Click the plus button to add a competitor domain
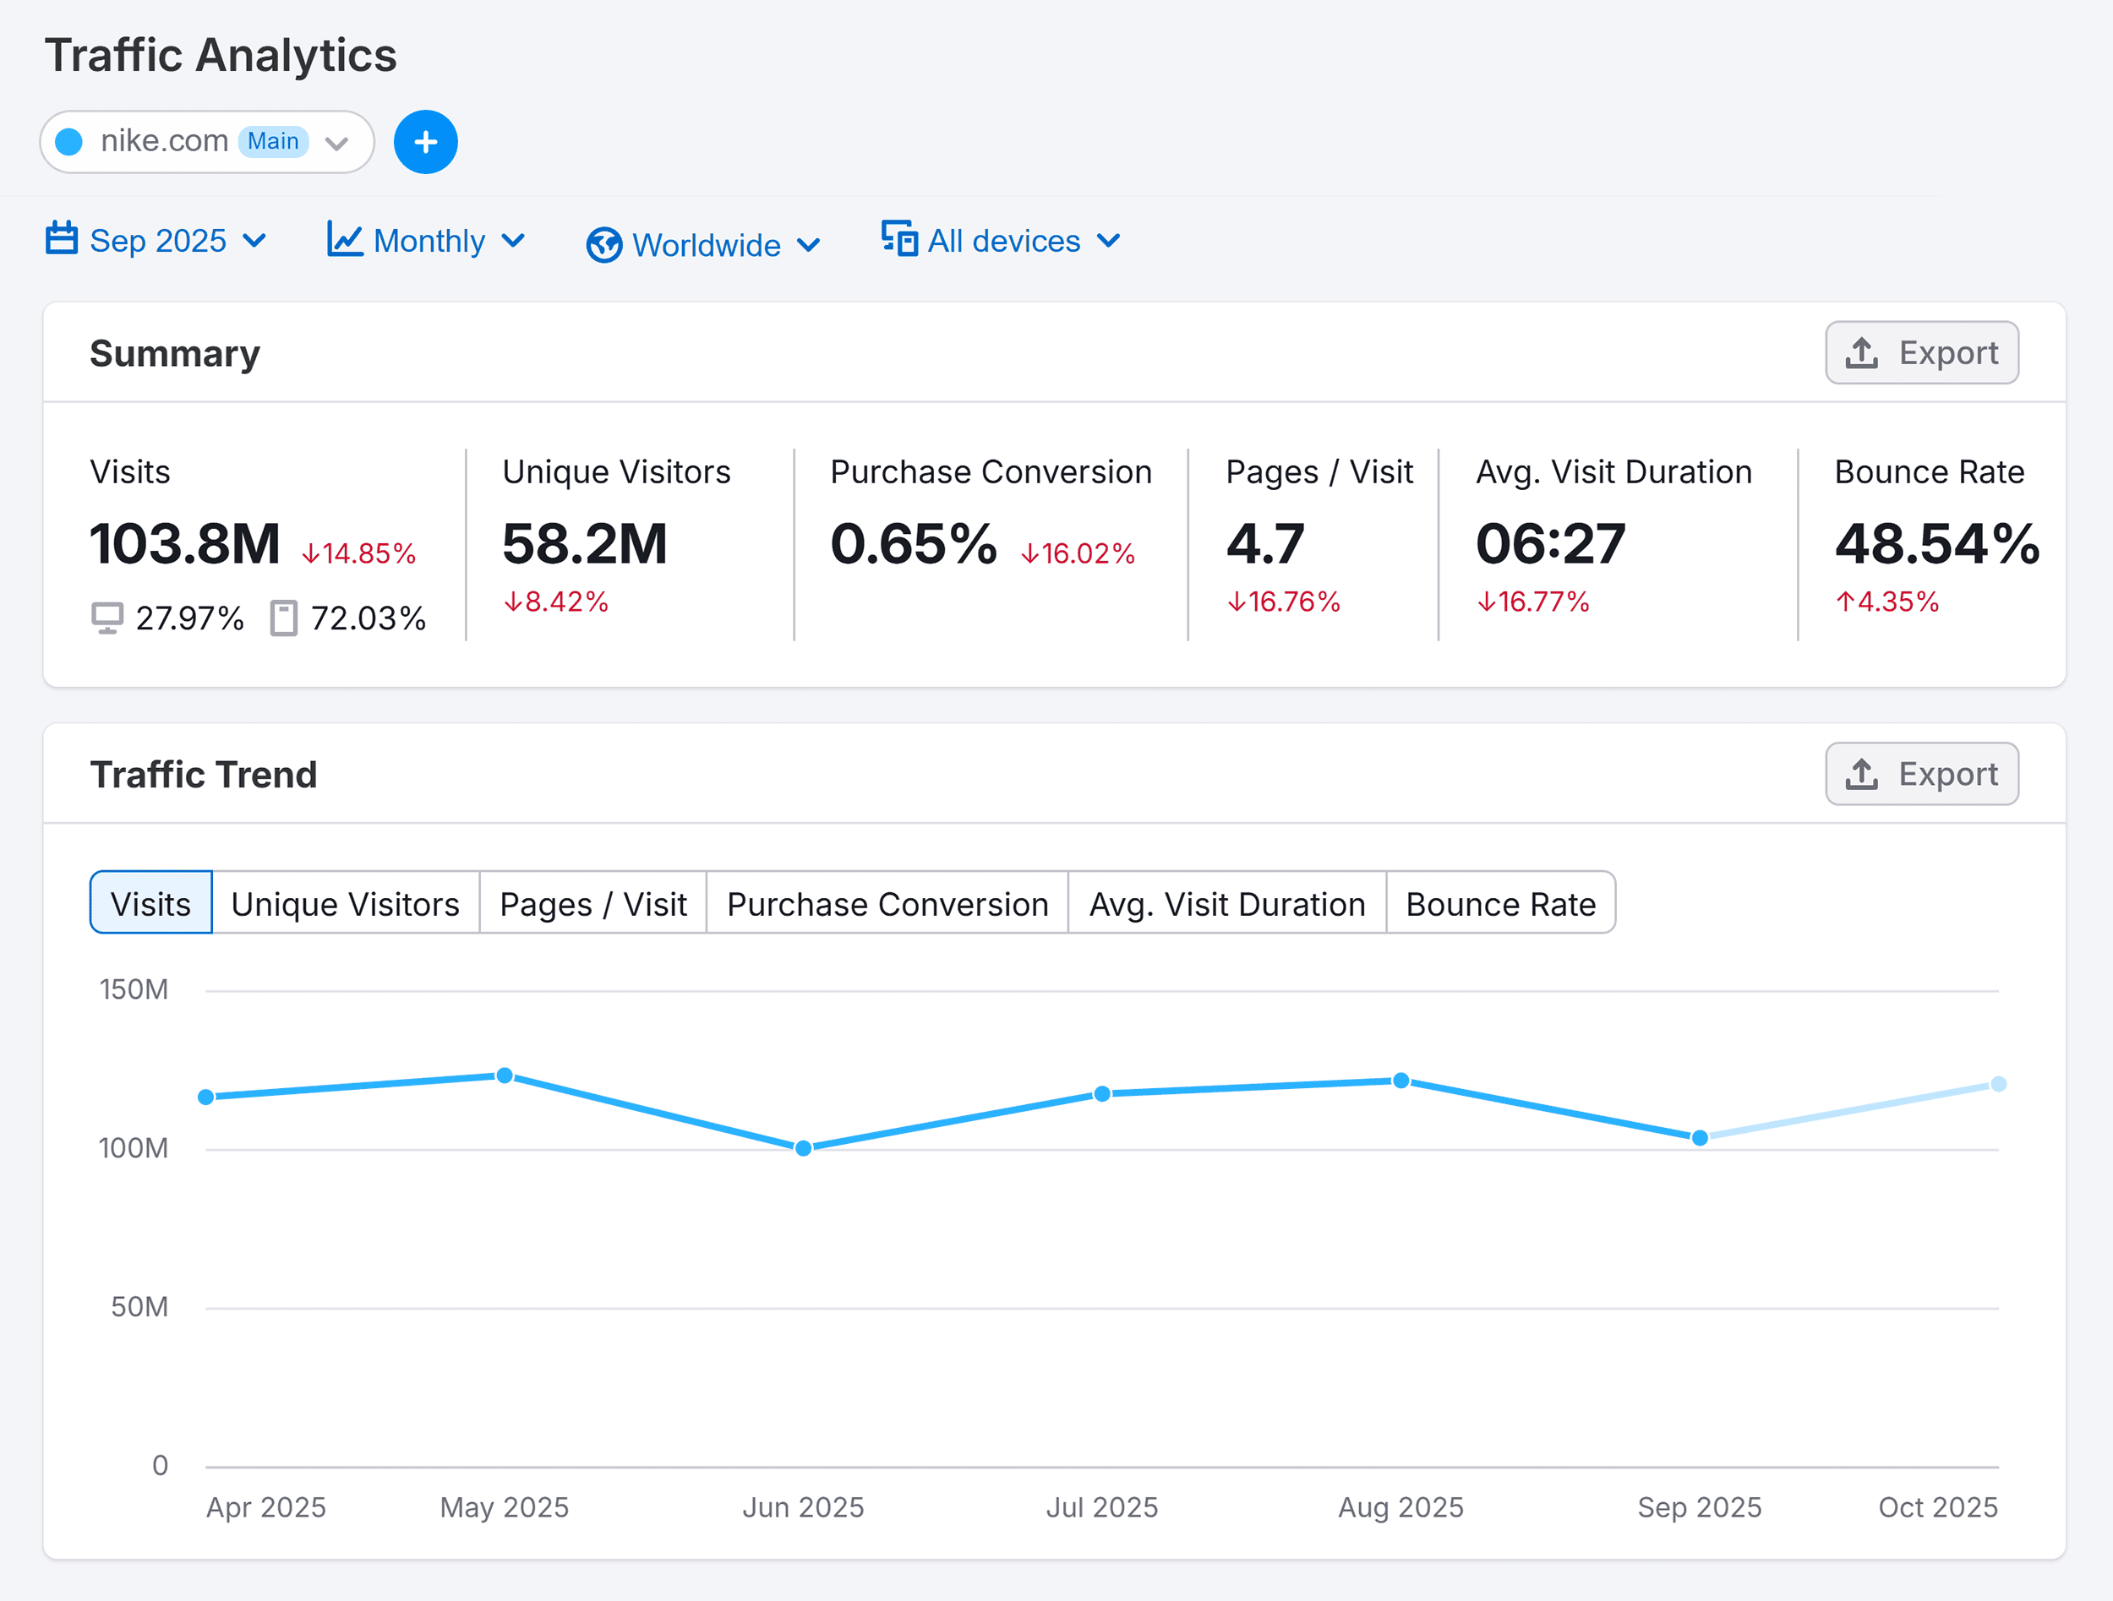 pos(425,141)
